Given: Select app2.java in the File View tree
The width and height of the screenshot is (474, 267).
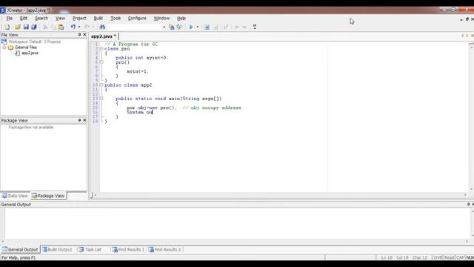Looking at the screenshot, I should [x=27, y=53].
